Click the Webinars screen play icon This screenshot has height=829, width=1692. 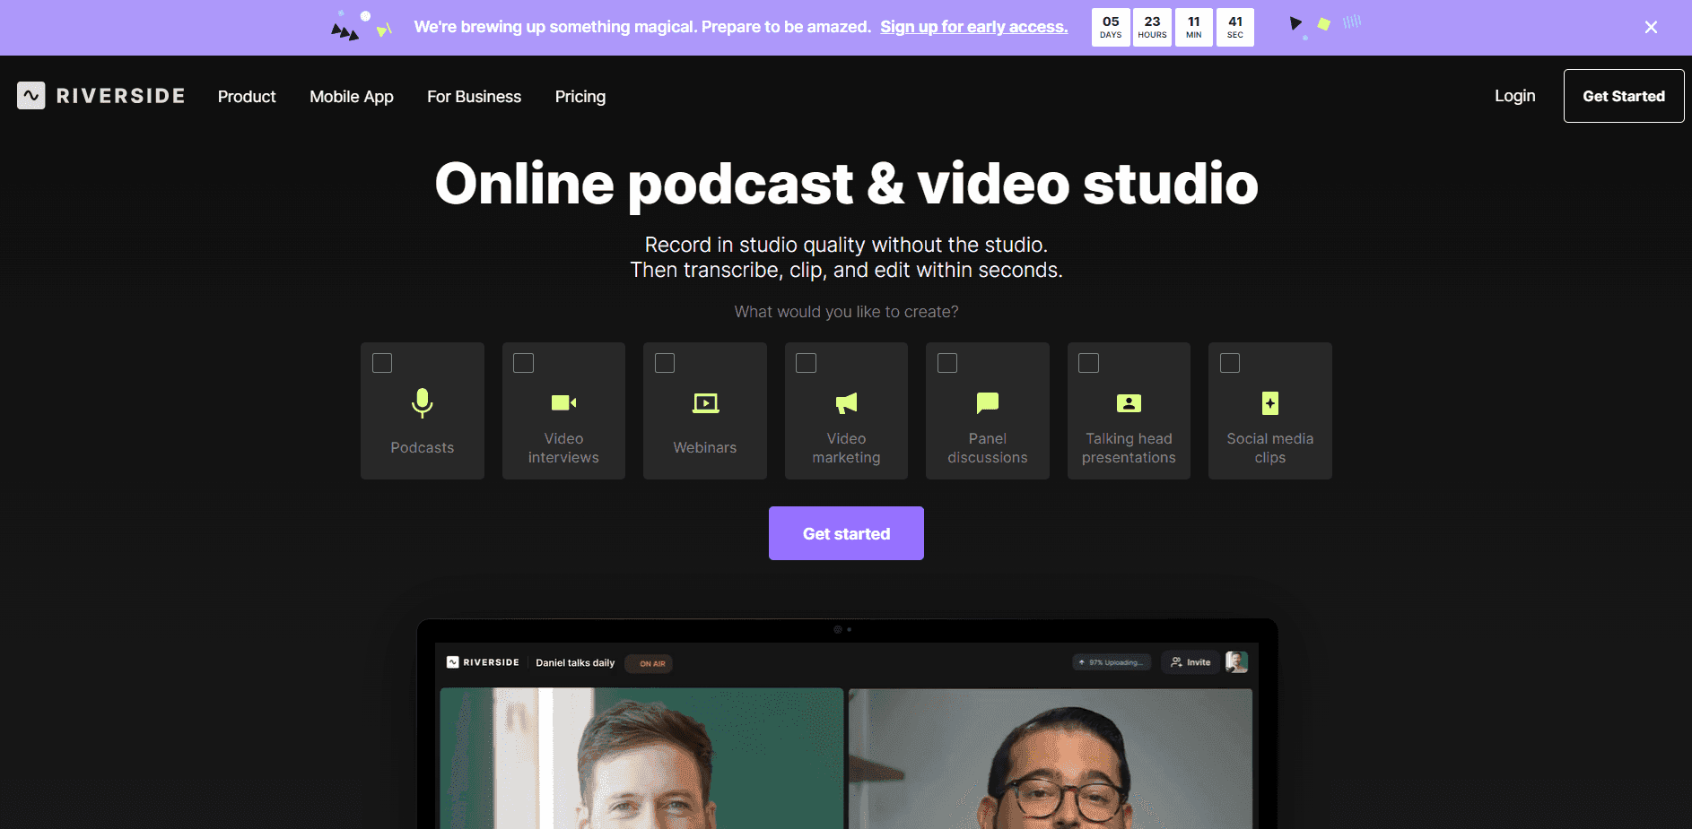[x=705, y=403]
